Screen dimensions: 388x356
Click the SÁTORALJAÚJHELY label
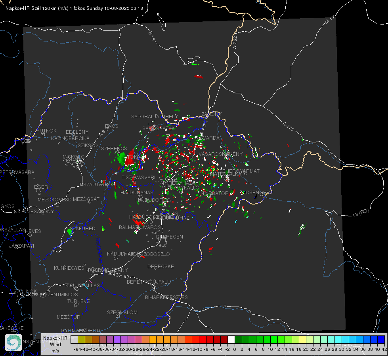point(155,116)
